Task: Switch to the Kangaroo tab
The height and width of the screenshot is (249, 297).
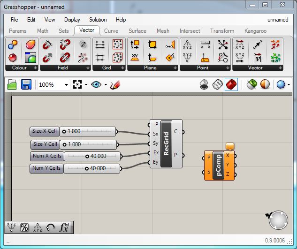Action: tap(255, 31)
